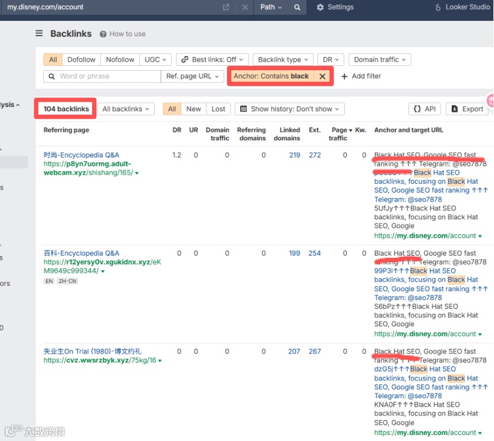Open the Ref. page URL dropdown
Viewport: 494px width, 441px height.
click(192, 76)
